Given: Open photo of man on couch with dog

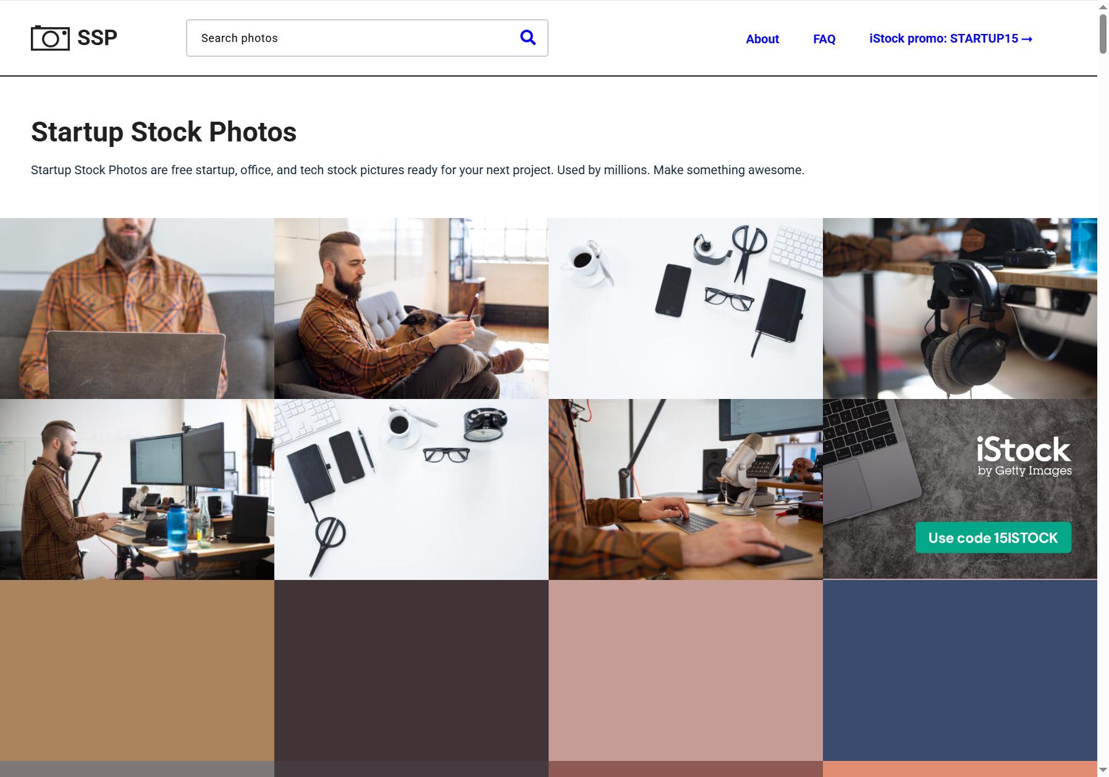Looking at the screenshot, I should [x=411, y=308].
